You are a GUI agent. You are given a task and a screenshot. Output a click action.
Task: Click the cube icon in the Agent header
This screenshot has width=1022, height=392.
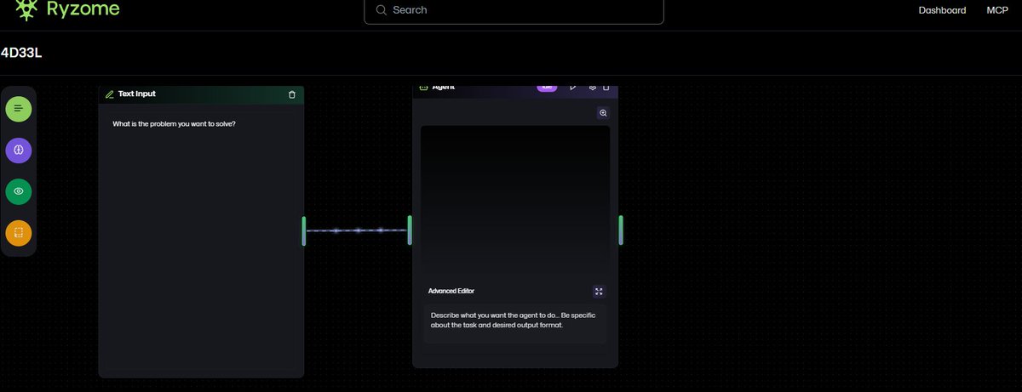coord(593,87)
